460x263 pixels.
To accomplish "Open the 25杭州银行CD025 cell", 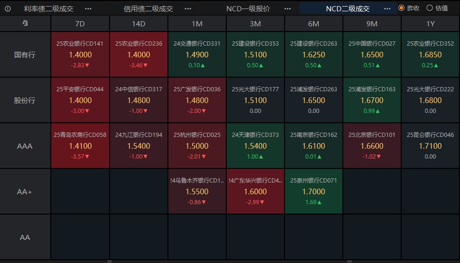I will pyautogui.click(x=197, y=146).
